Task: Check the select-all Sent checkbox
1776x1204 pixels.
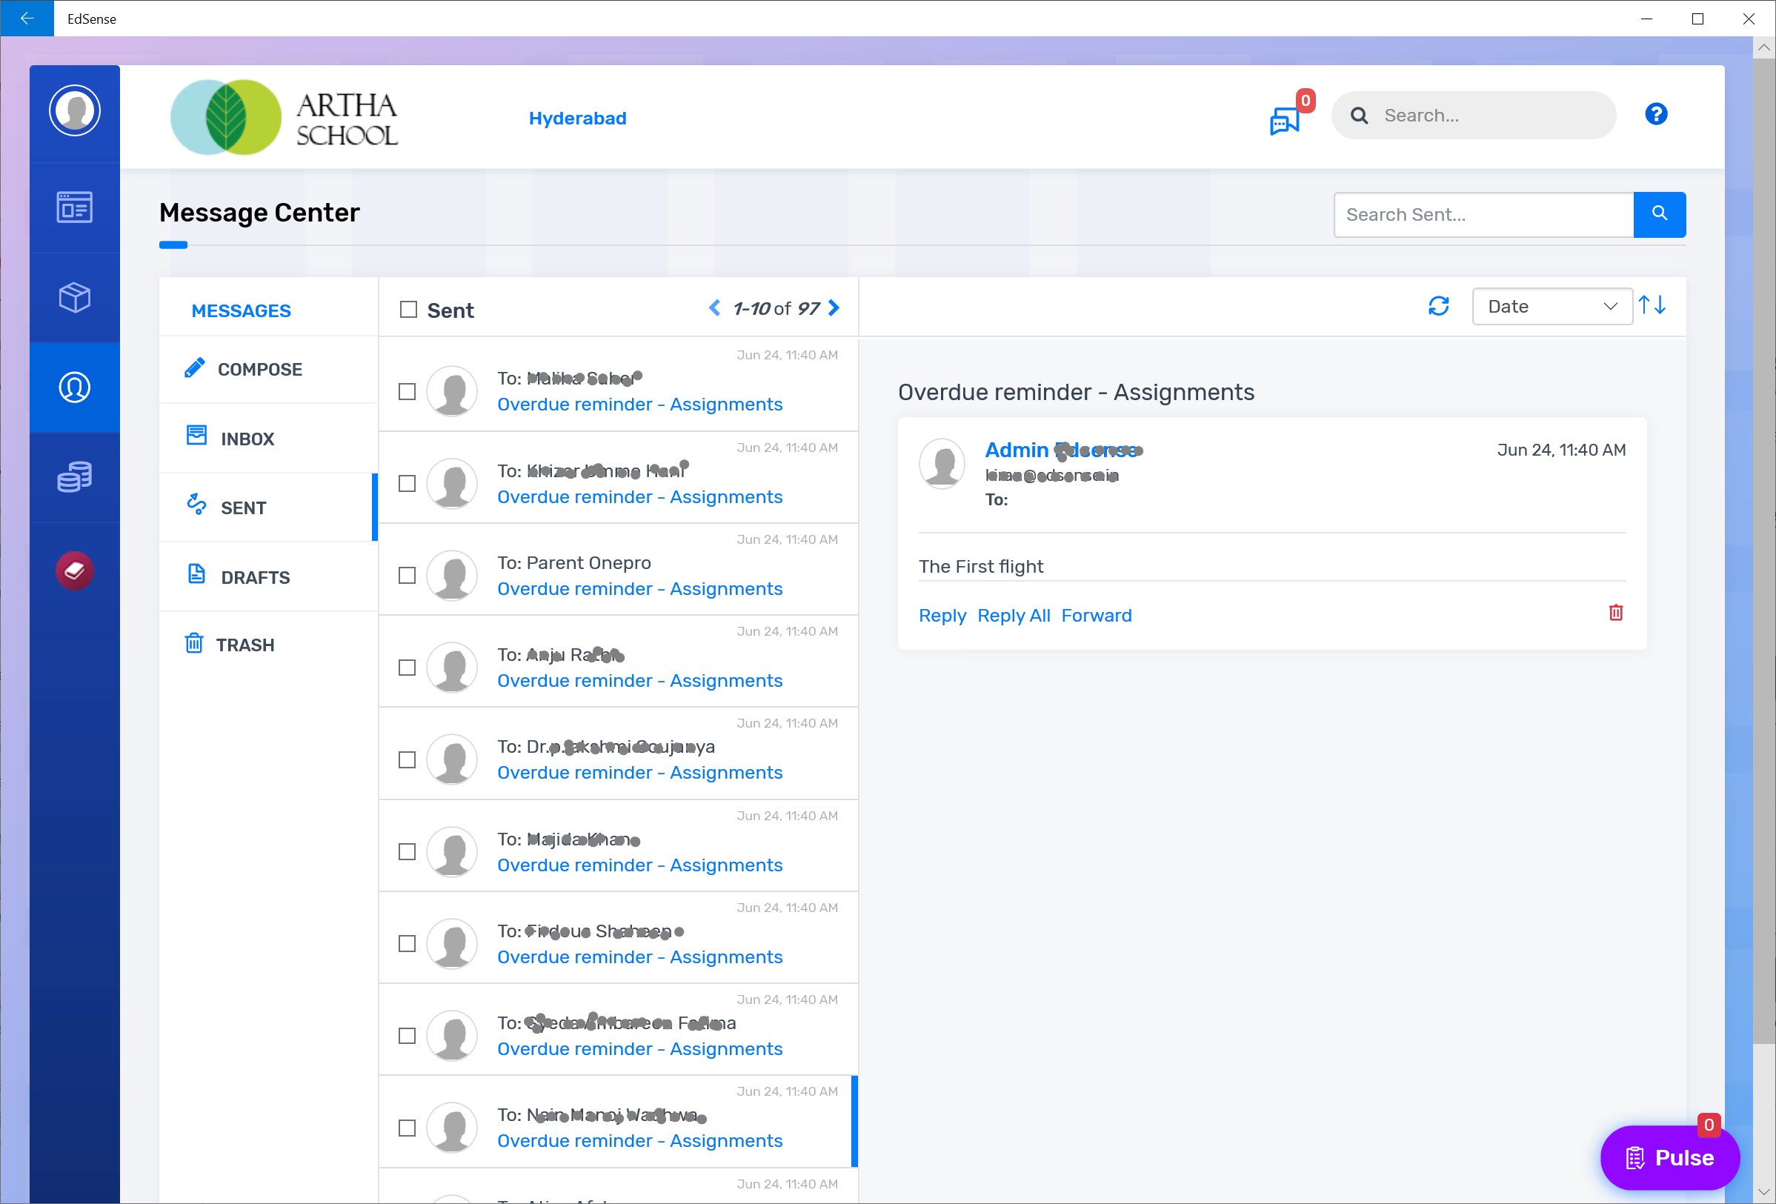Action: tap(409, 310)
